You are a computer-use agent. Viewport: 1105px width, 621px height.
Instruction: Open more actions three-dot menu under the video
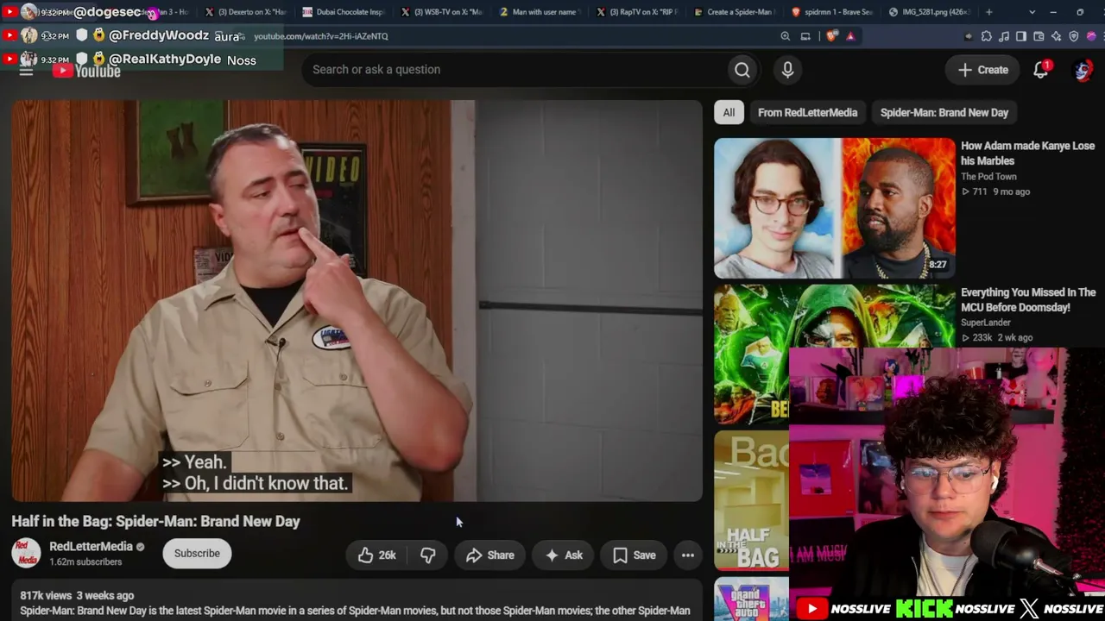click(x=688, y=555)
